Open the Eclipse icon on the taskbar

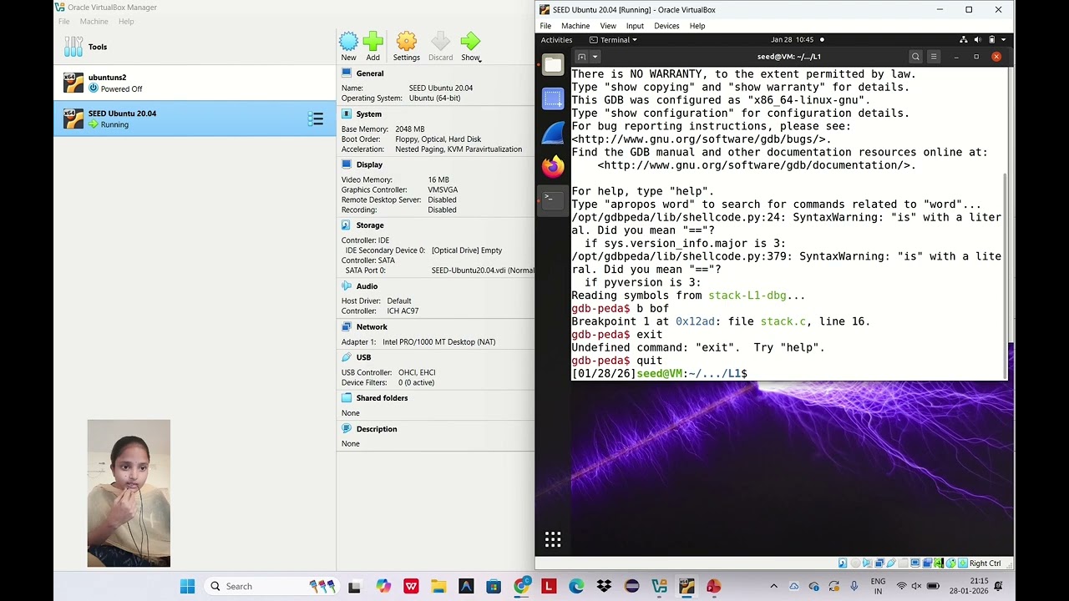631,586
